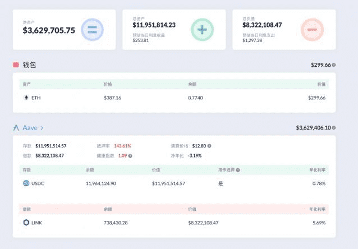Click the ETH balance 0.7740
Screen dimensions: 358x249
point(195,98)
